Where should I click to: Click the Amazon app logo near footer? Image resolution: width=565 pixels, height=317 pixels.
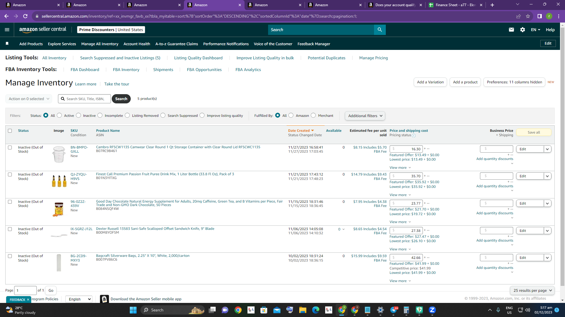tap(104, 299)
